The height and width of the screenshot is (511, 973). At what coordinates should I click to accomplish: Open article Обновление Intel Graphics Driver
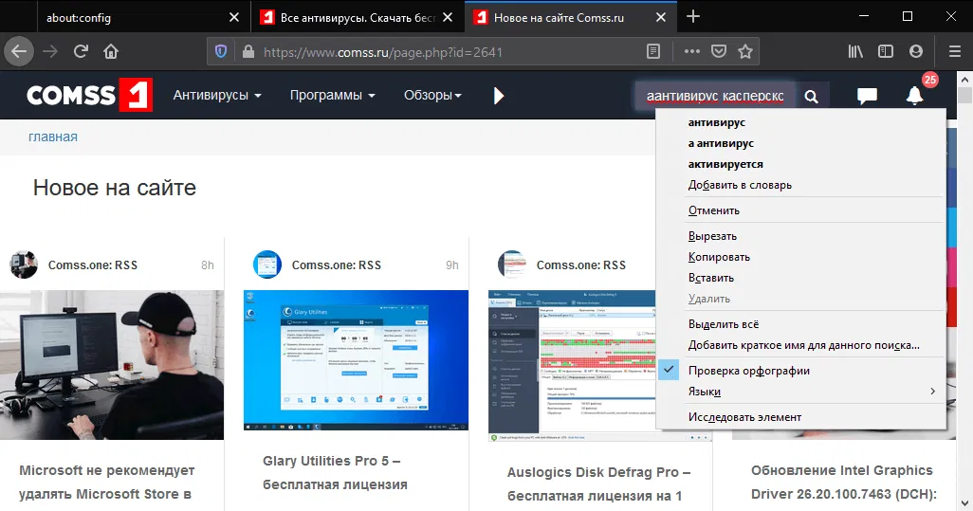point(843,482)
